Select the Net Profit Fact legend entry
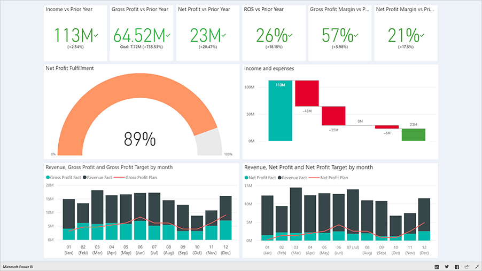Viewport: 482px width, 271px height. (260, 177)
